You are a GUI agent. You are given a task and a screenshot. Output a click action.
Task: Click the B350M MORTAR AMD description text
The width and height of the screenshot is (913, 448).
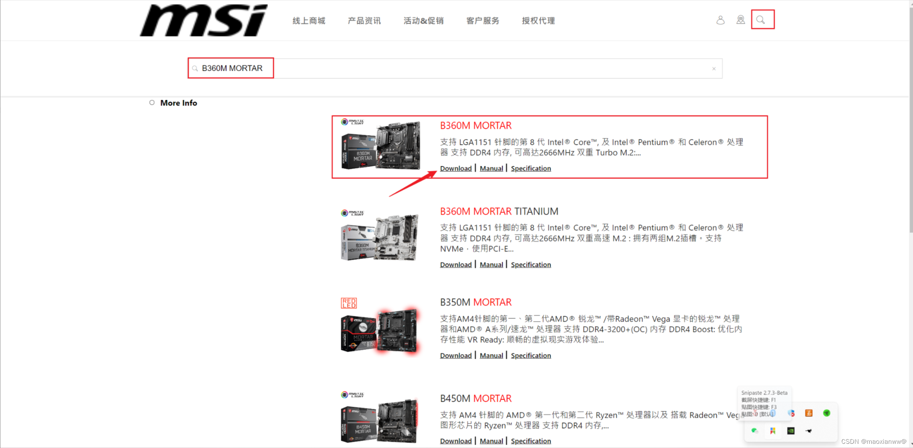pyautogui.click(x=591, y=329)
